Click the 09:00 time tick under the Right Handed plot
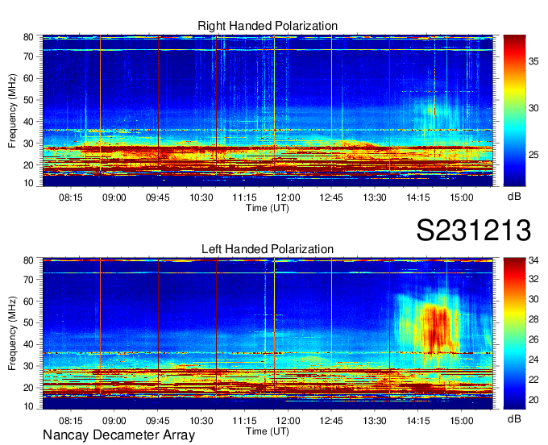The height and width of the screenshot is (445, 548). (114, 198)
